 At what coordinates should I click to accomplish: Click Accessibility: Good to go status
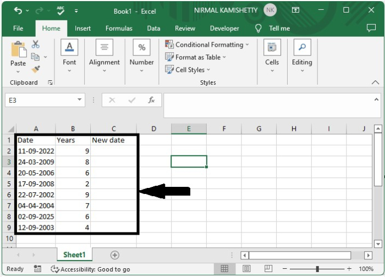90,269
